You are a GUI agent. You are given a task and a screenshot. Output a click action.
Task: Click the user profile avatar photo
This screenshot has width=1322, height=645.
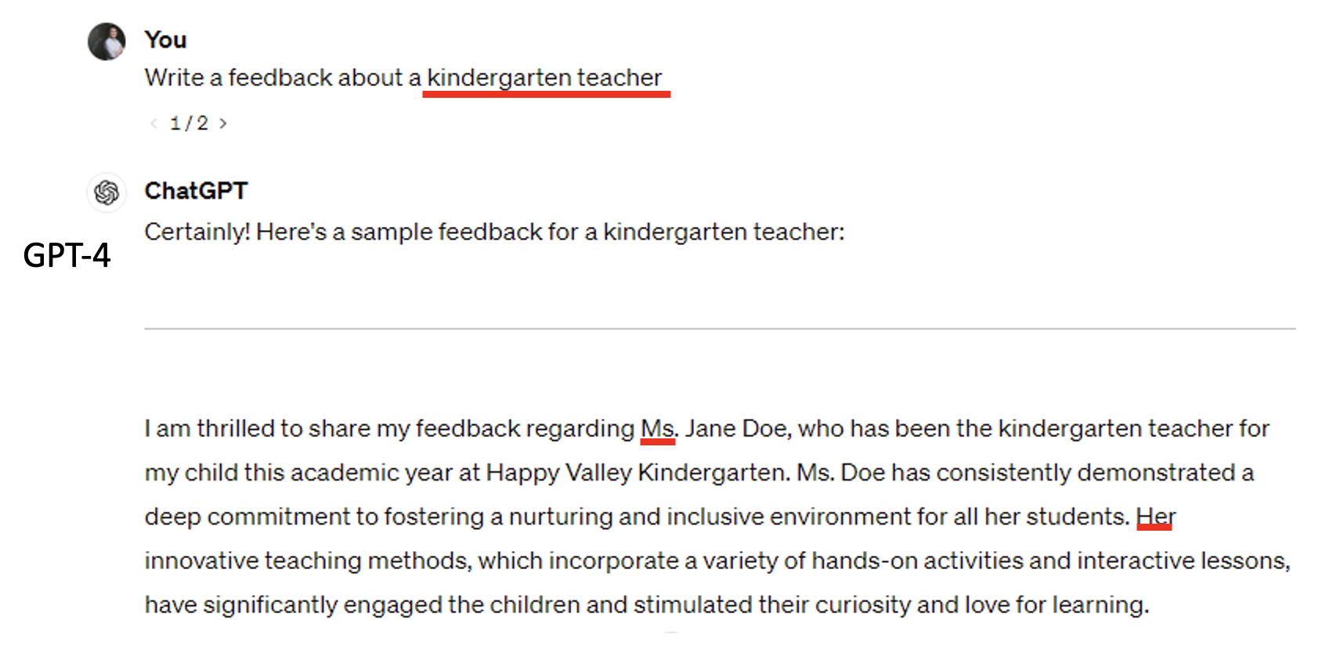(107, 41)
